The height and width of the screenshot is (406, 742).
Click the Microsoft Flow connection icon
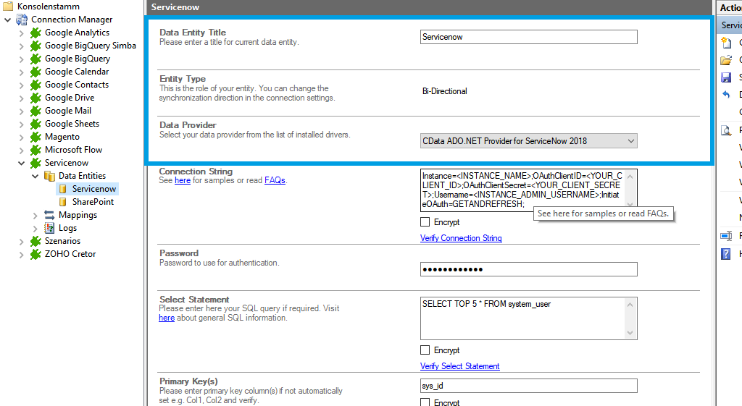click(x=36, y=150)
